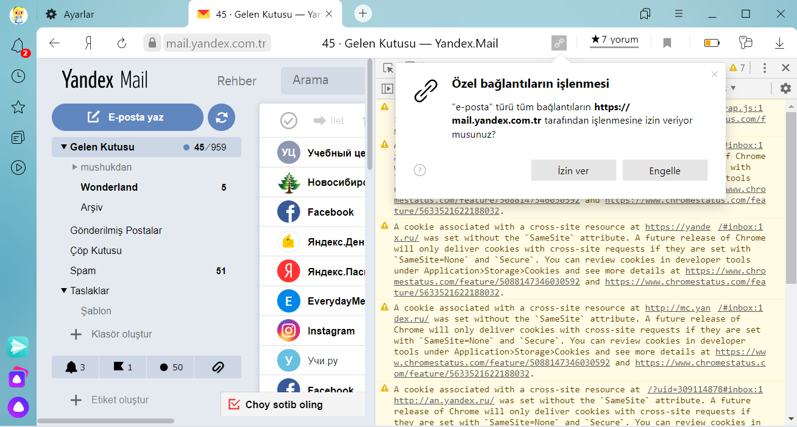Open the Spam folder

click(83, 270)
